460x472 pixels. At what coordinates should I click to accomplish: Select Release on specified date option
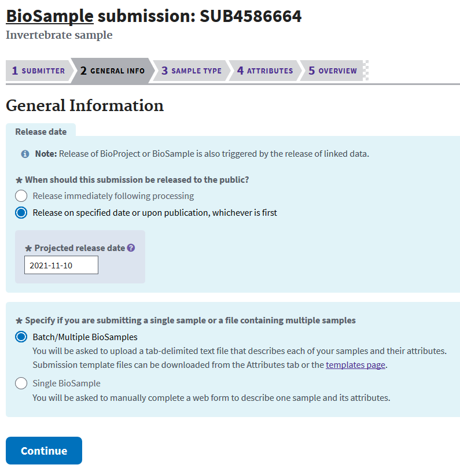click(21, 212)
